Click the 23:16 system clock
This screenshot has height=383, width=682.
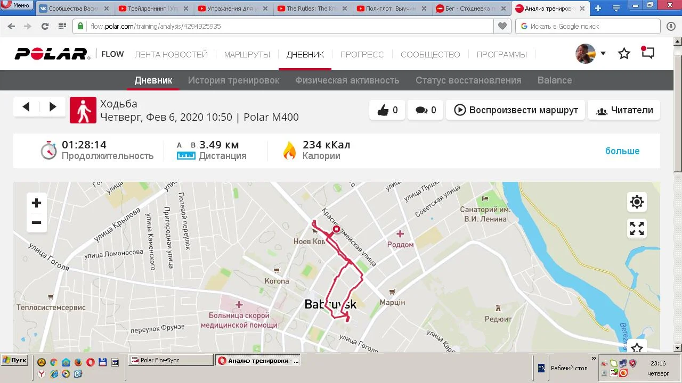click(658, 364)
